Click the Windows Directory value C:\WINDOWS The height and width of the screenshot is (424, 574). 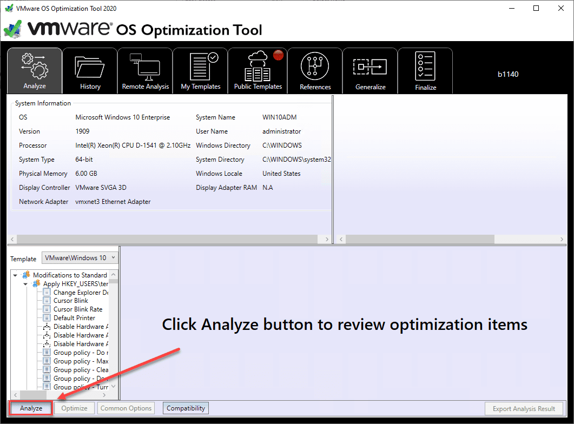pyautogui.click(x=282, y=145)
